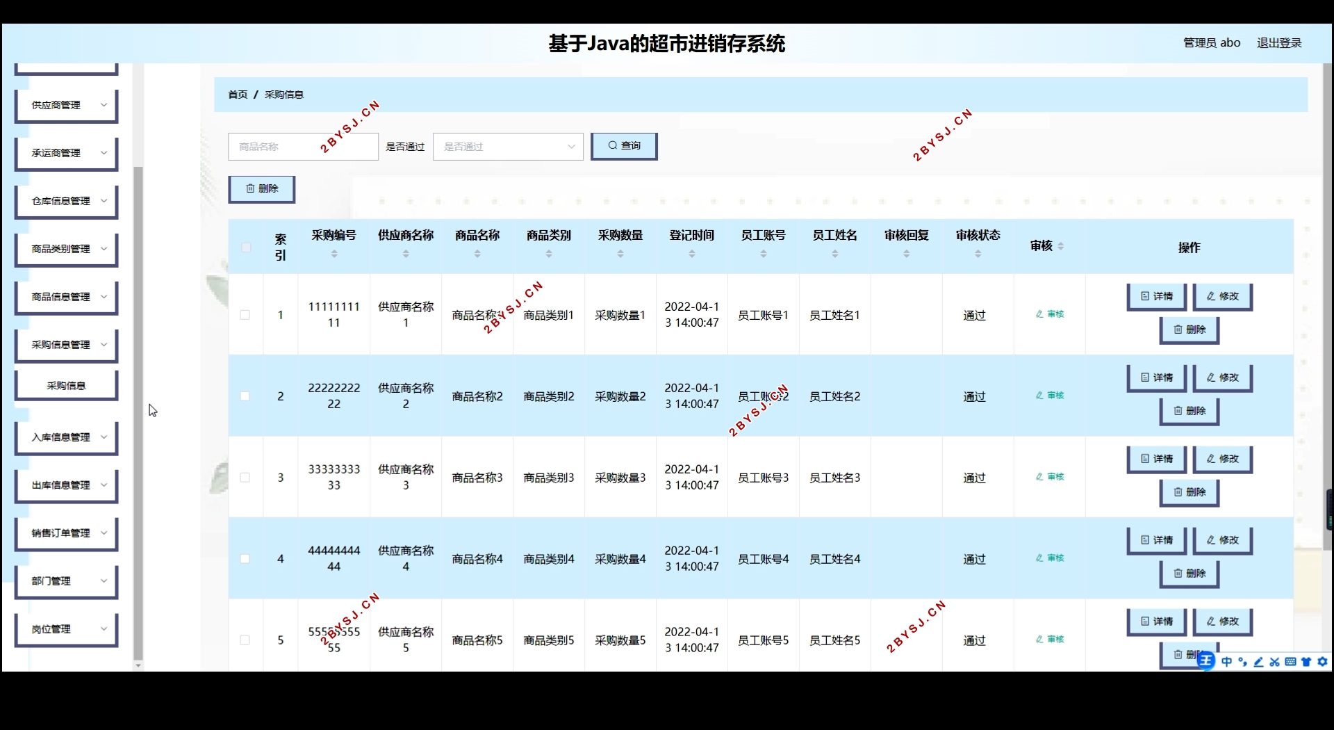Click 退出登录 to log out
Screen dimensions: 1334x730
pos(1279,43)
